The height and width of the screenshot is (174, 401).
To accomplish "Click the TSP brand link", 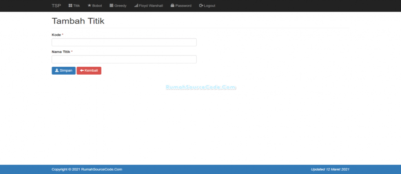I will point(56,6).
